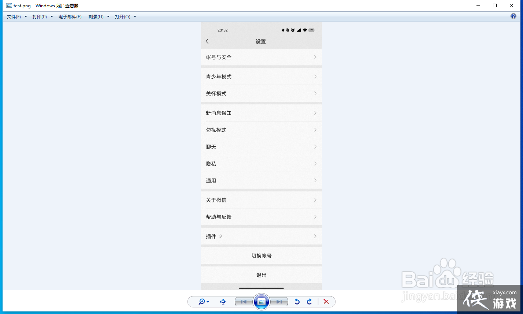523x314 pixels.
Task: Click chevron on 隐私 row
Action: click(x=315, y=163)
